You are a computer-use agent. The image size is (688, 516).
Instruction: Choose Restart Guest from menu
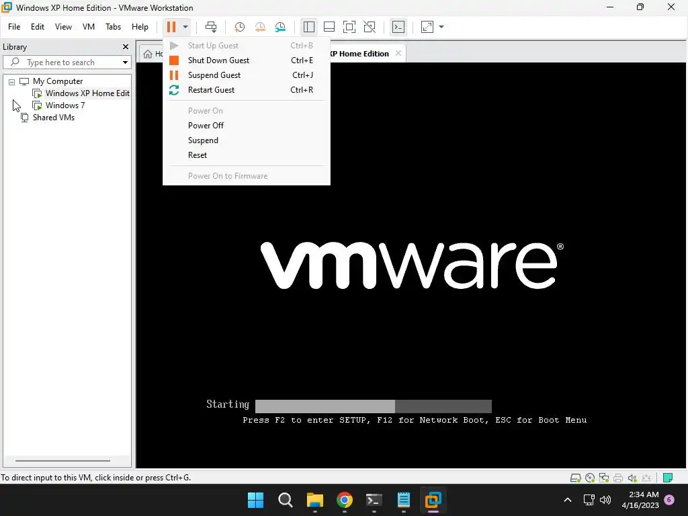[x=246, y=90]
